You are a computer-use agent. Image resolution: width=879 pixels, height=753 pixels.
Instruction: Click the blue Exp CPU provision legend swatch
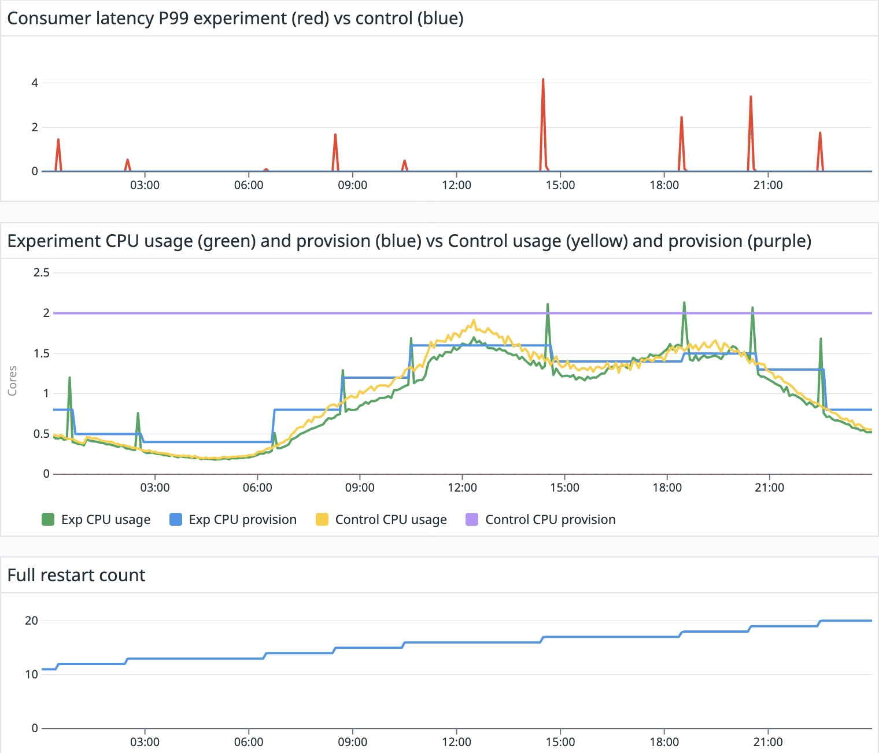coord(175,519)
